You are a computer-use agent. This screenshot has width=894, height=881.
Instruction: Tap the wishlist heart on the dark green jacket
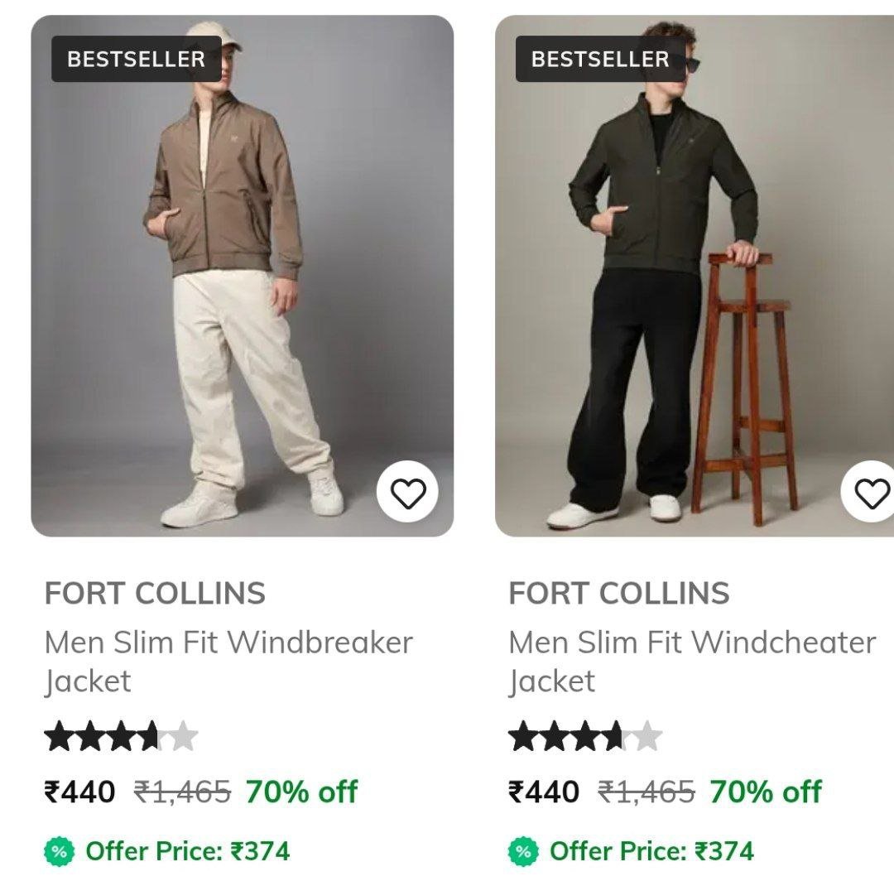(871, 493)
